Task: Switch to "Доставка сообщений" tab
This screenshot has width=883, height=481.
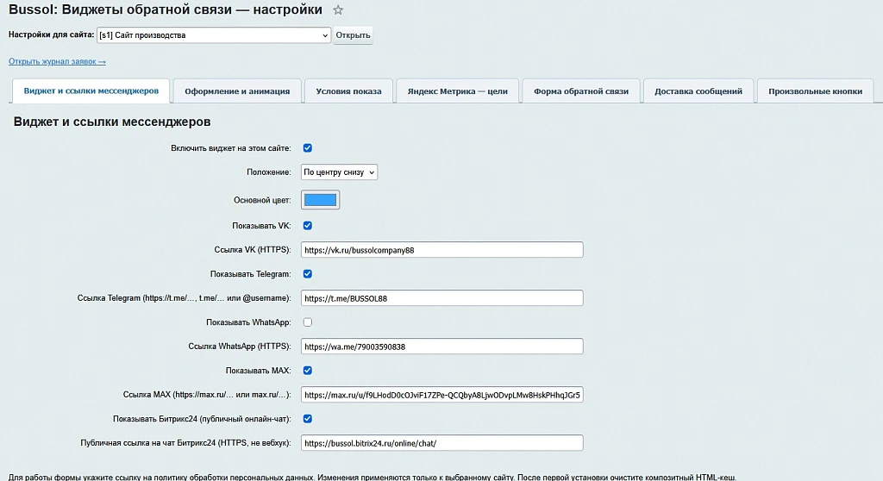Action: click(x=698, y=91)
